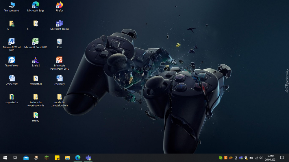The width and height of the screenshot is (289, 162).
Task: Open the Windows Start menu
Action: coord(5,158)
